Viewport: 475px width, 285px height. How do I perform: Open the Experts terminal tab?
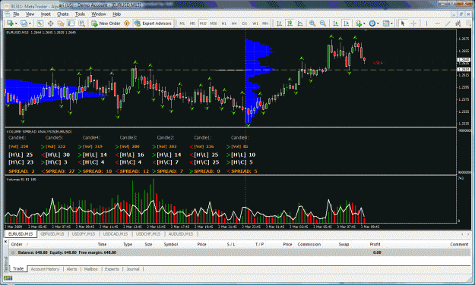112,269
